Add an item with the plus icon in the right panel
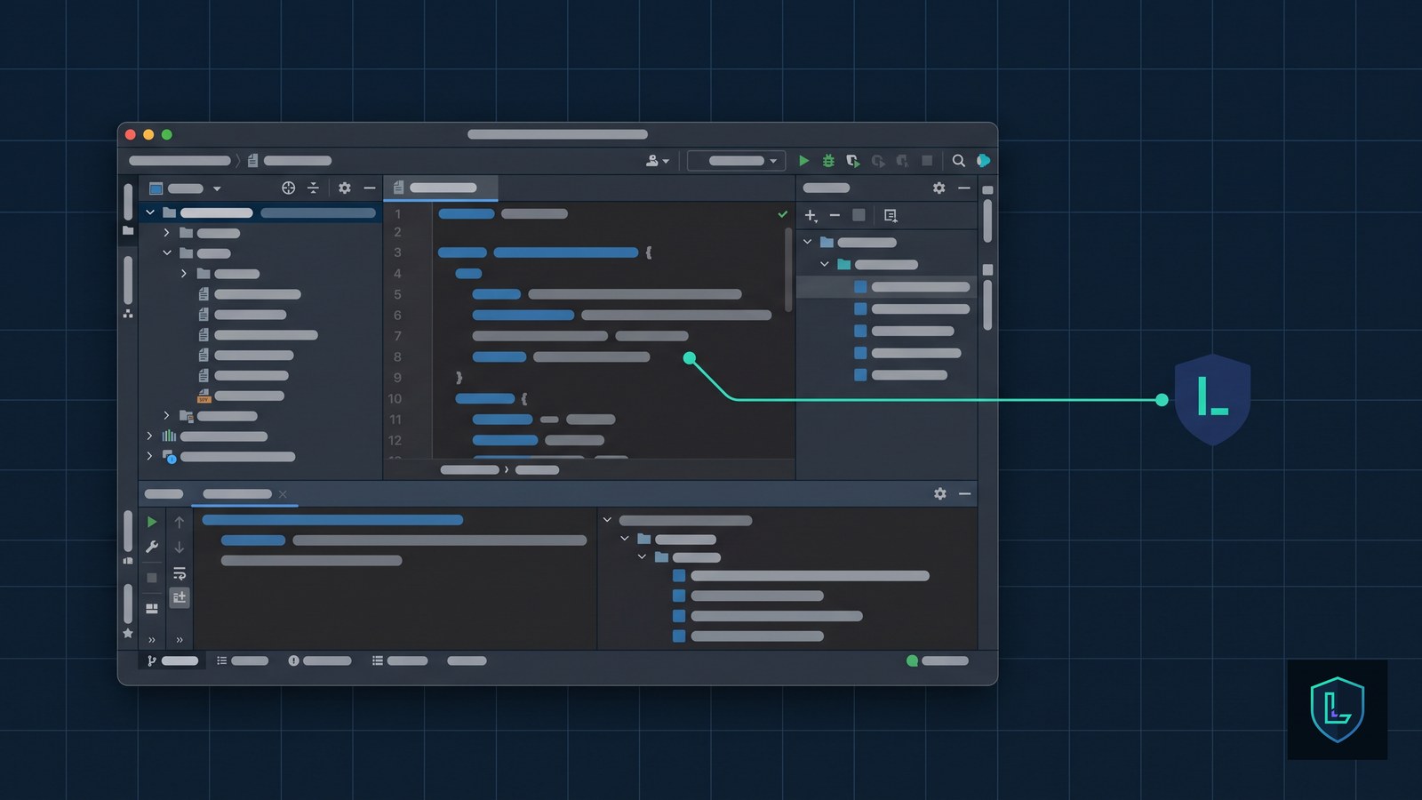Screen dimensions: 1422x800 coord(811,215)
